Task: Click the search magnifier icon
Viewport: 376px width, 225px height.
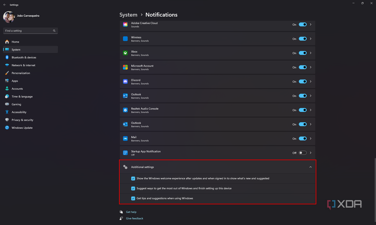Action: 54,31
